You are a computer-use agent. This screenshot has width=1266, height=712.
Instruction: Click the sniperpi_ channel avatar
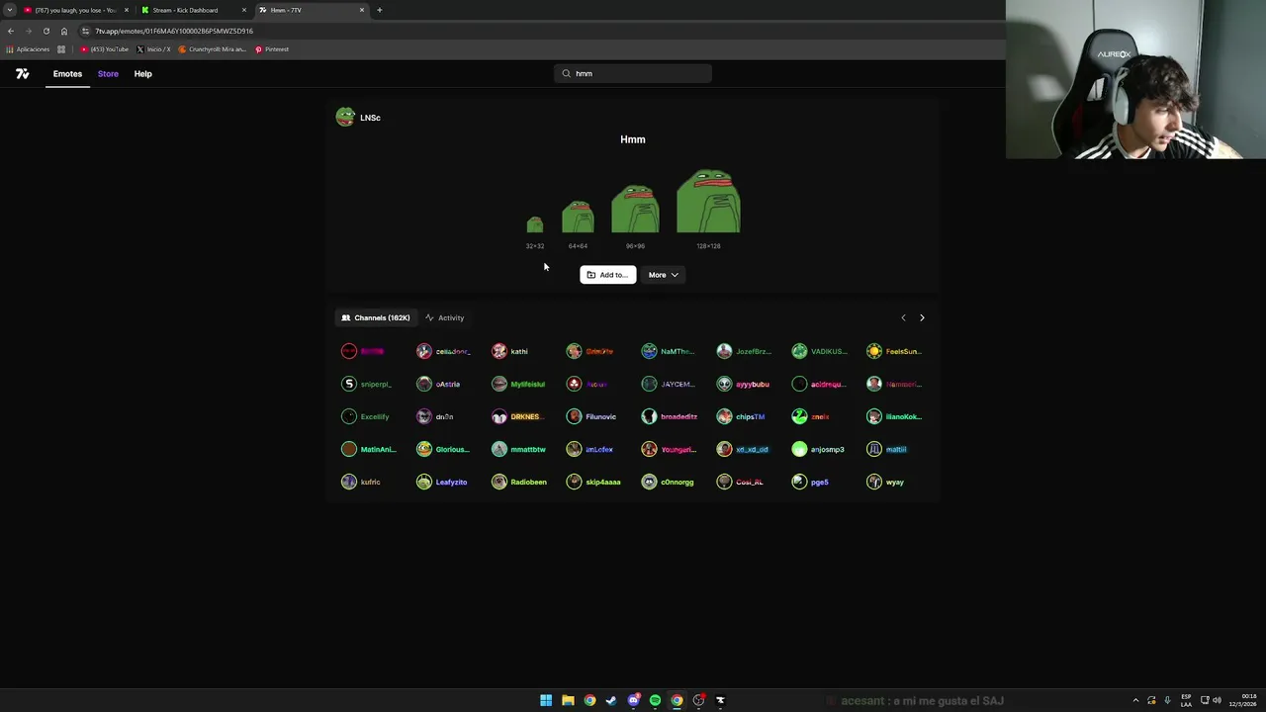349,384
